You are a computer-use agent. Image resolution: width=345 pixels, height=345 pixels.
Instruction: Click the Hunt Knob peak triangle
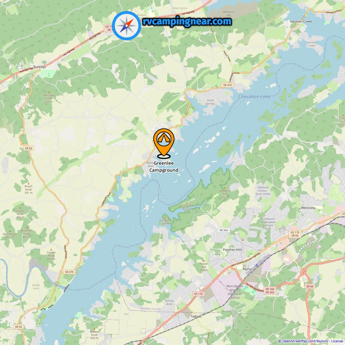[x=187, y=203]
